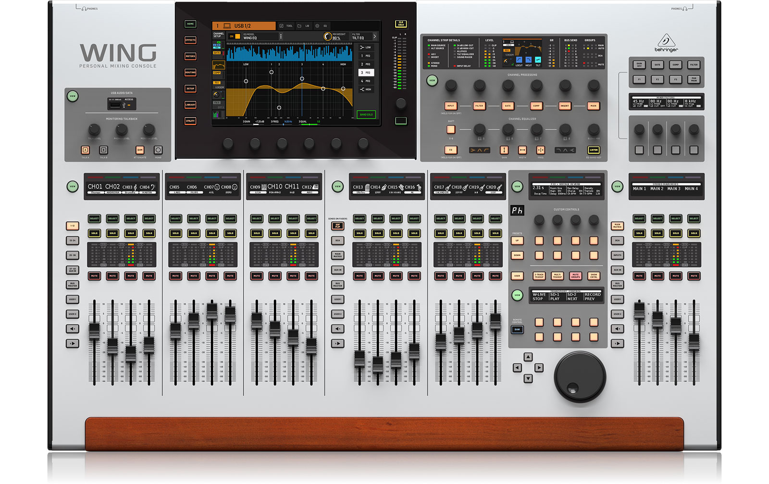Switch to fader layer 13-24

tap(73, 240)
